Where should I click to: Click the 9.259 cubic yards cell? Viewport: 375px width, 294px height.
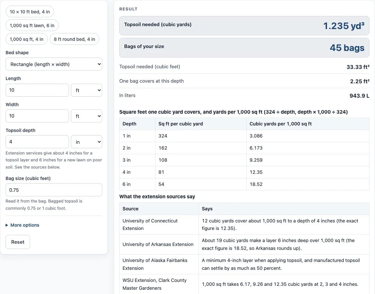308,160
